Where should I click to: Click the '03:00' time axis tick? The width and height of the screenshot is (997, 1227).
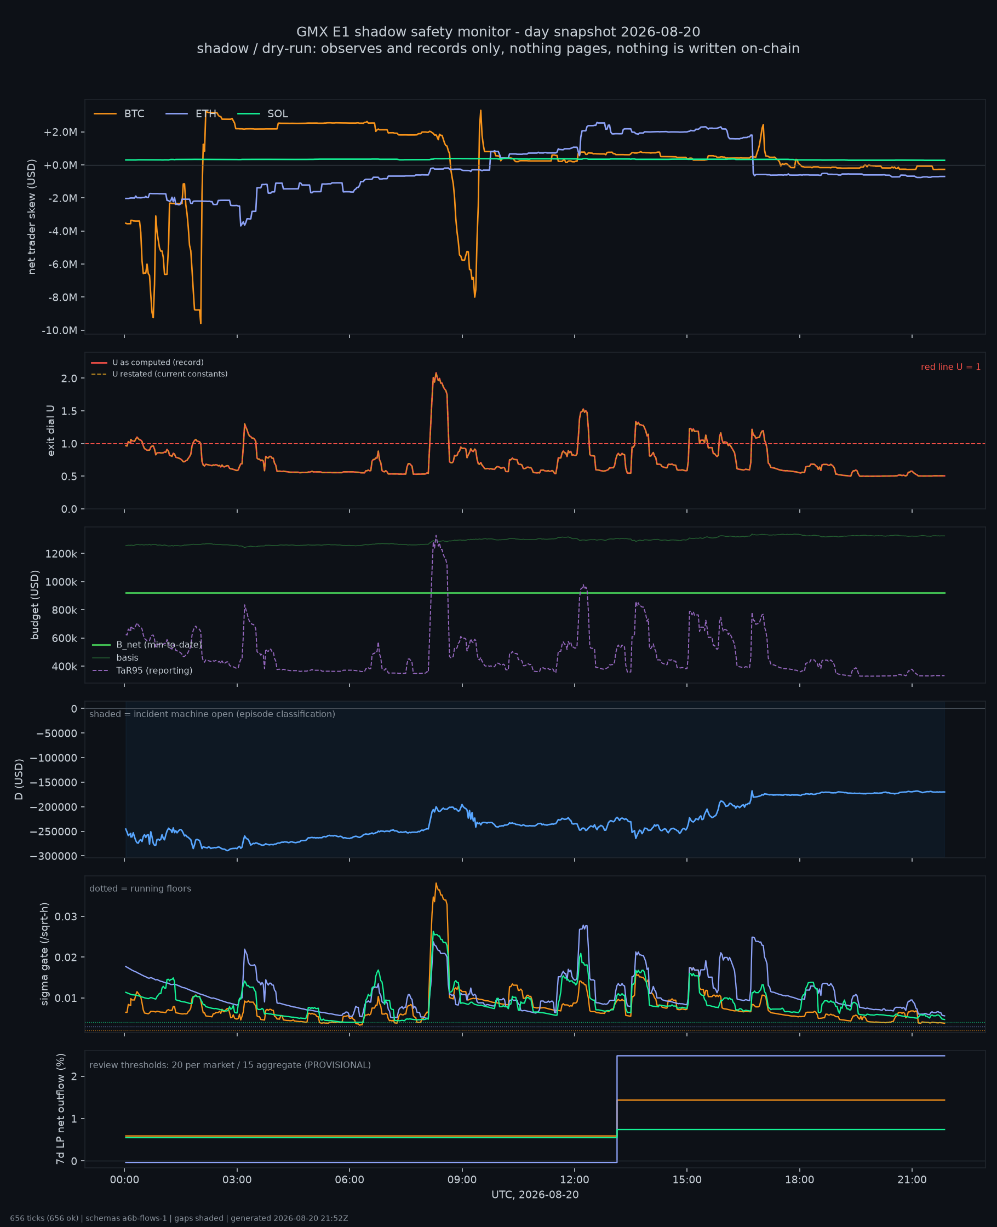click(x=237, y=1180)
